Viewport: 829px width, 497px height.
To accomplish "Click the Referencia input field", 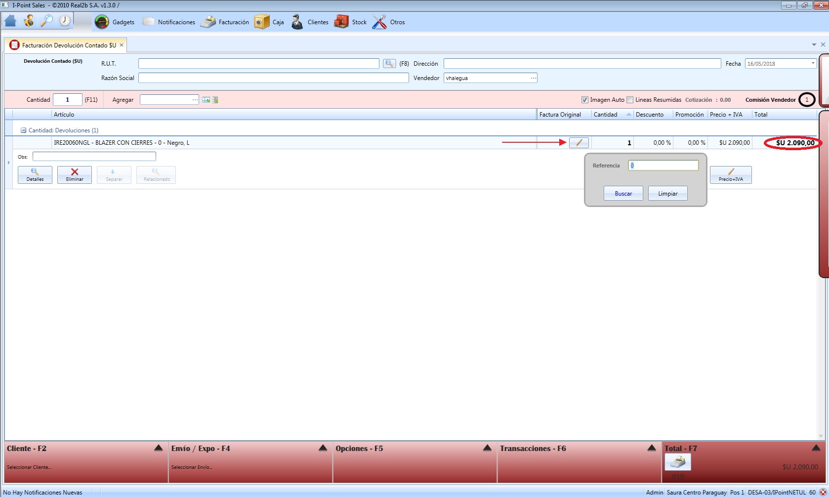I will (663, 166).
